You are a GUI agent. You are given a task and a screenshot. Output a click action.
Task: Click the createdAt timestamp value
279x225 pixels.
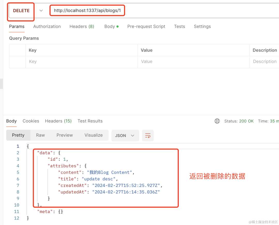[x=126, y=185]
